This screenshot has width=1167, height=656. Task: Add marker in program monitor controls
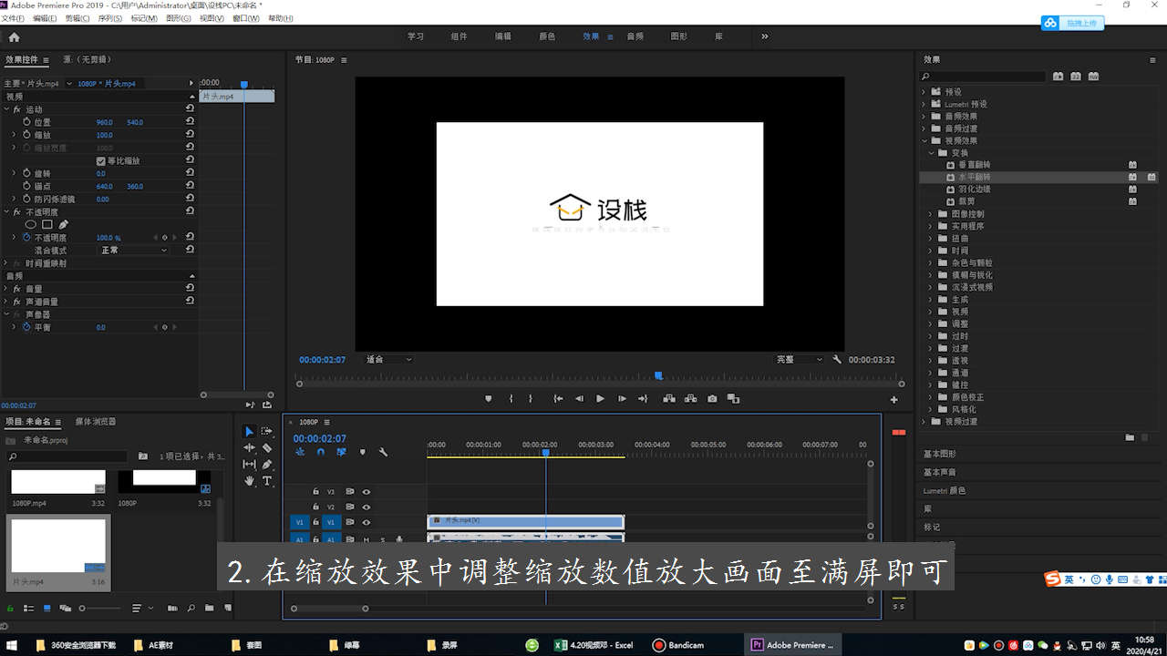(489, 398)
